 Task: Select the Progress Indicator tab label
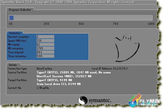(20, 10)
